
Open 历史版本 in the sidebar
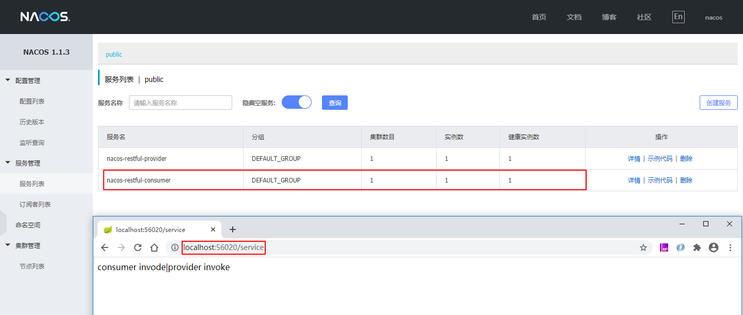[32, 122]
